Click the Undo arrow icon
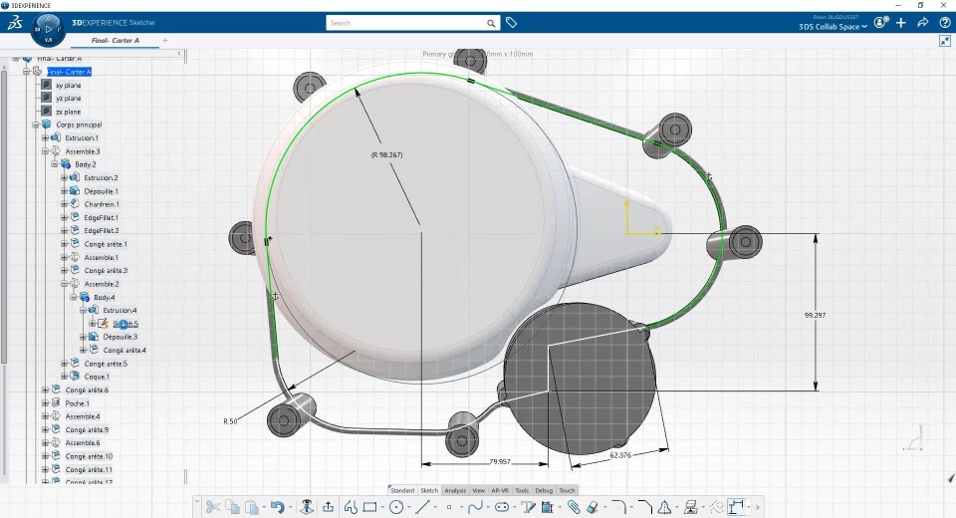This screenshot has width=956, height=518. point(278,506)
